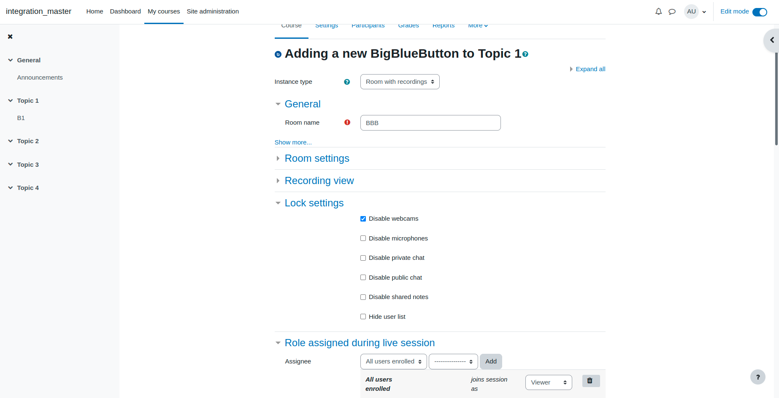
Task: Click into the Room name field
Action: point(430,123)
